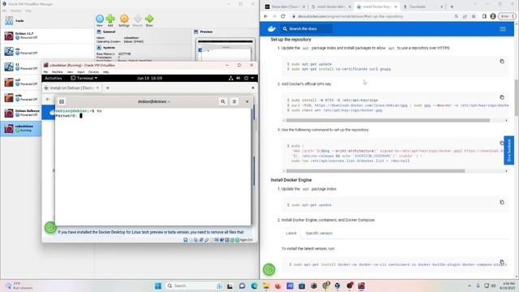Open Settings gear in VirtualBox Manager toolbar
The width and height of the screenshot is (519, 292).
click(124, 20)
